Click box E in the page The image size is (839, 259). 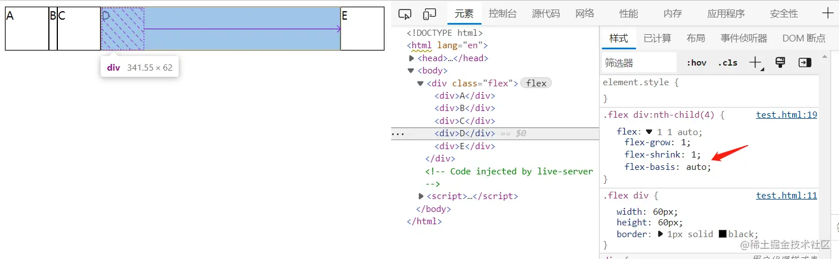click(362, 29)
